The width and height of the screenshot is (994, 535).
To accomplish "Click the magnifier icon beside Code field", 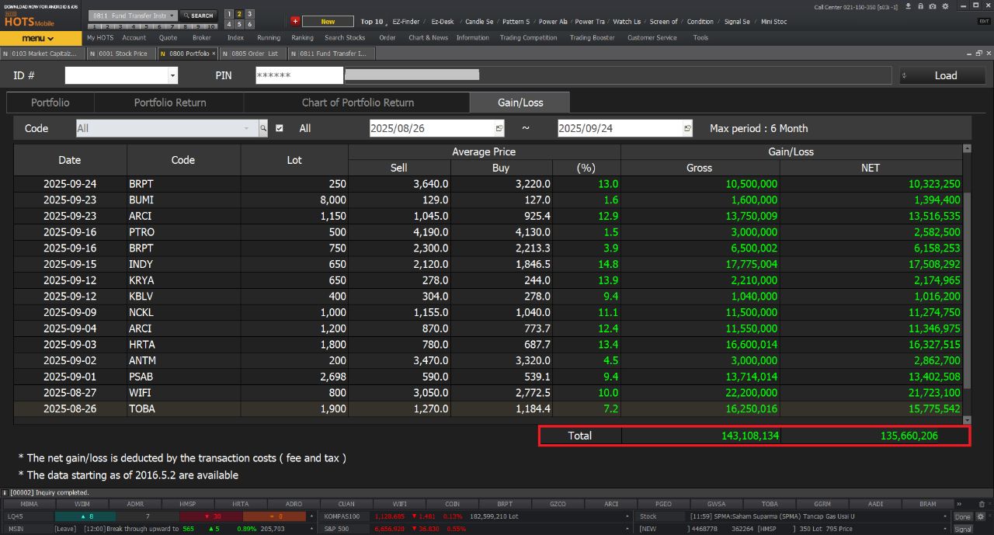I will [263, 128].
